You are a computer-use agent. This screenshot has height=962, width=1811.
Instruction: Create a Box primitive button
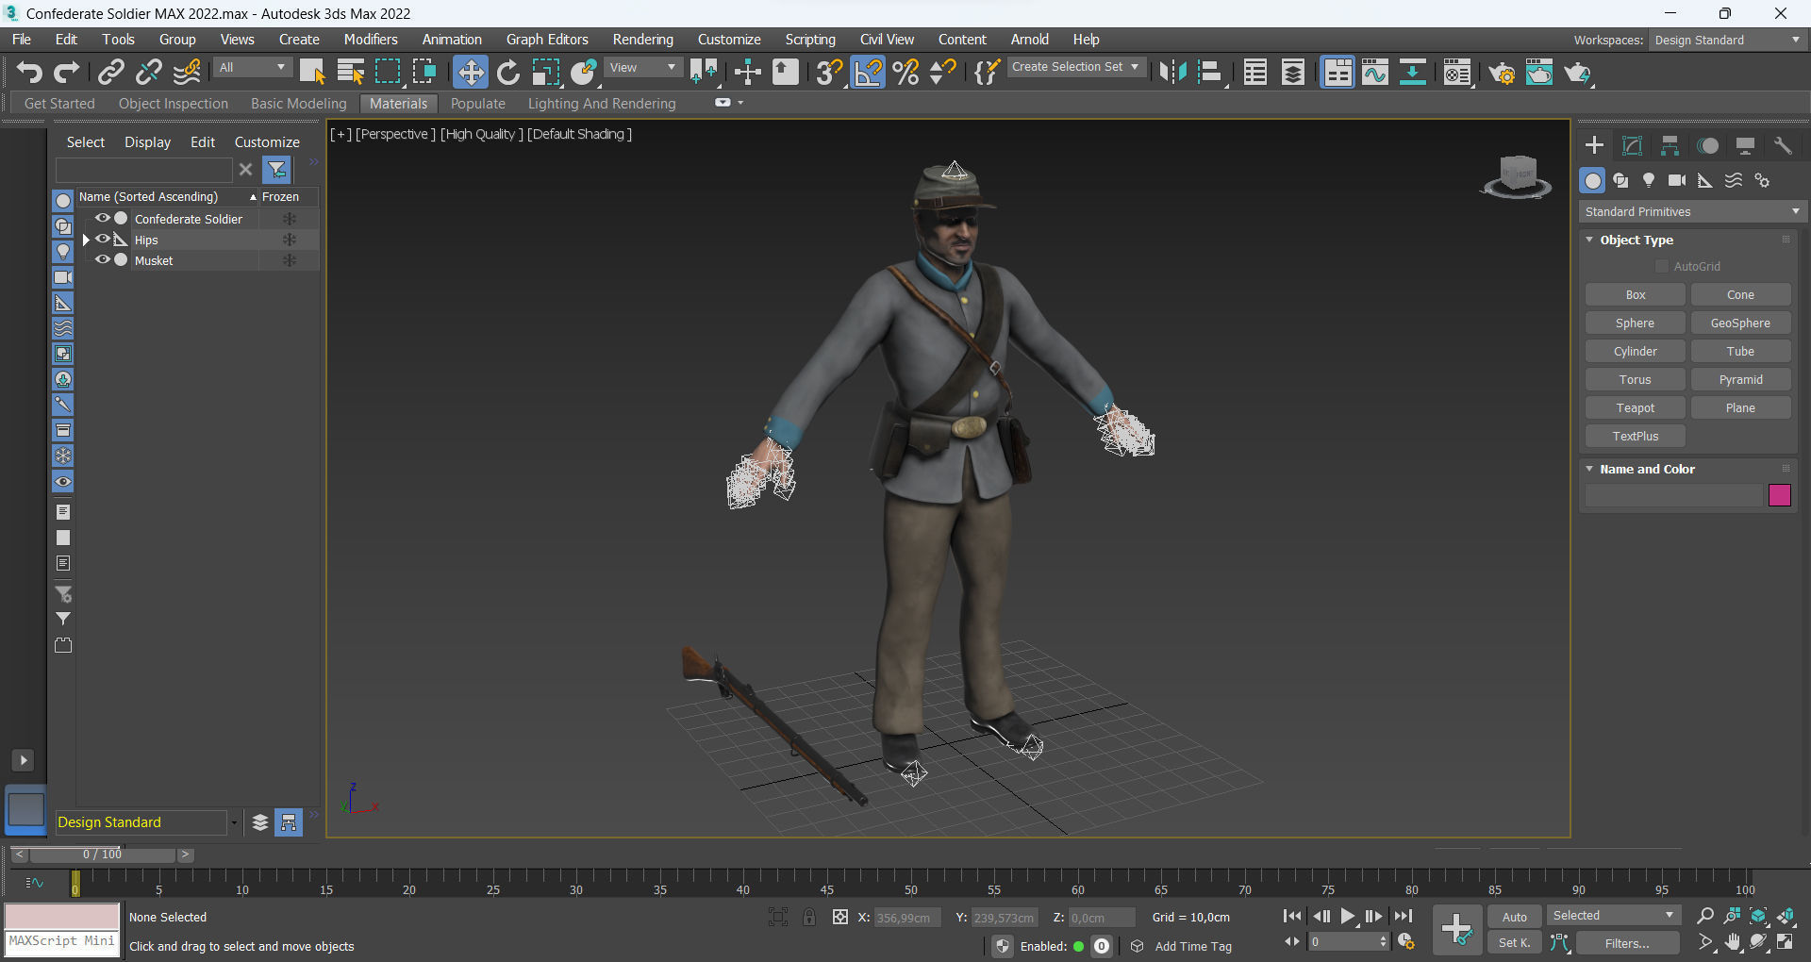(1636, 295)
